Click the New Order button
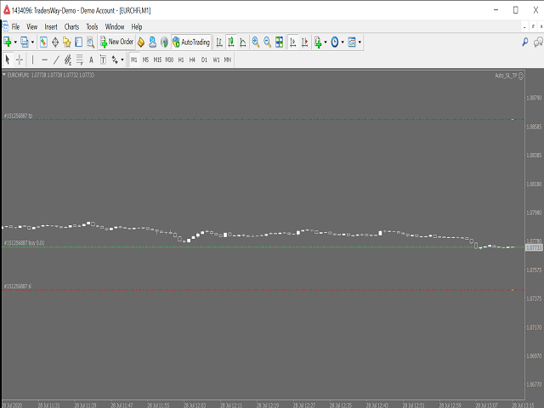 pyautogui.click(x=116, y=42)
